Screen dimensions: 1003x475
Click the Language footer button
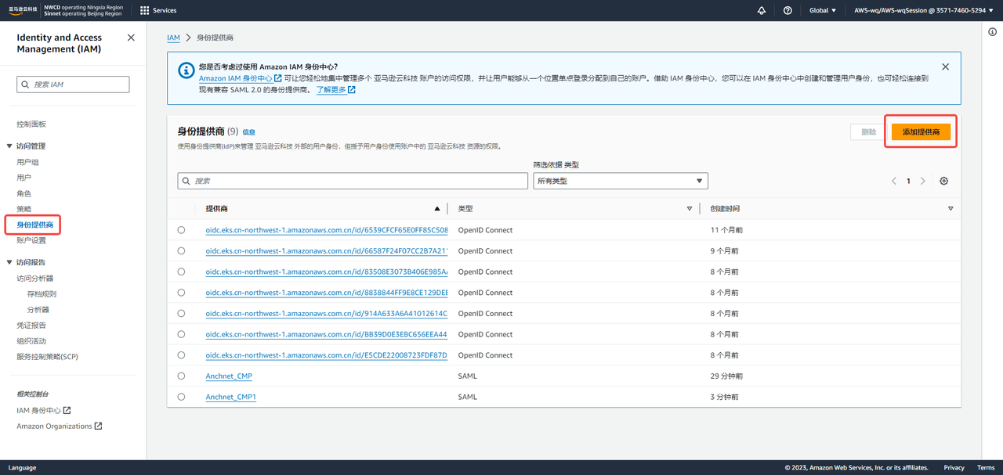coord(22,468)
